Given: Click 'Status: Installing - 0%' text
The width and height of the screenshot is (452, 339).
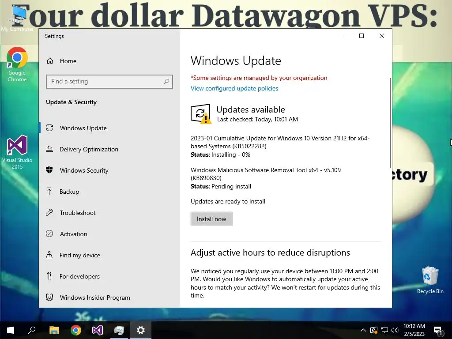Looking at the screenshot, I should [221, 155].
